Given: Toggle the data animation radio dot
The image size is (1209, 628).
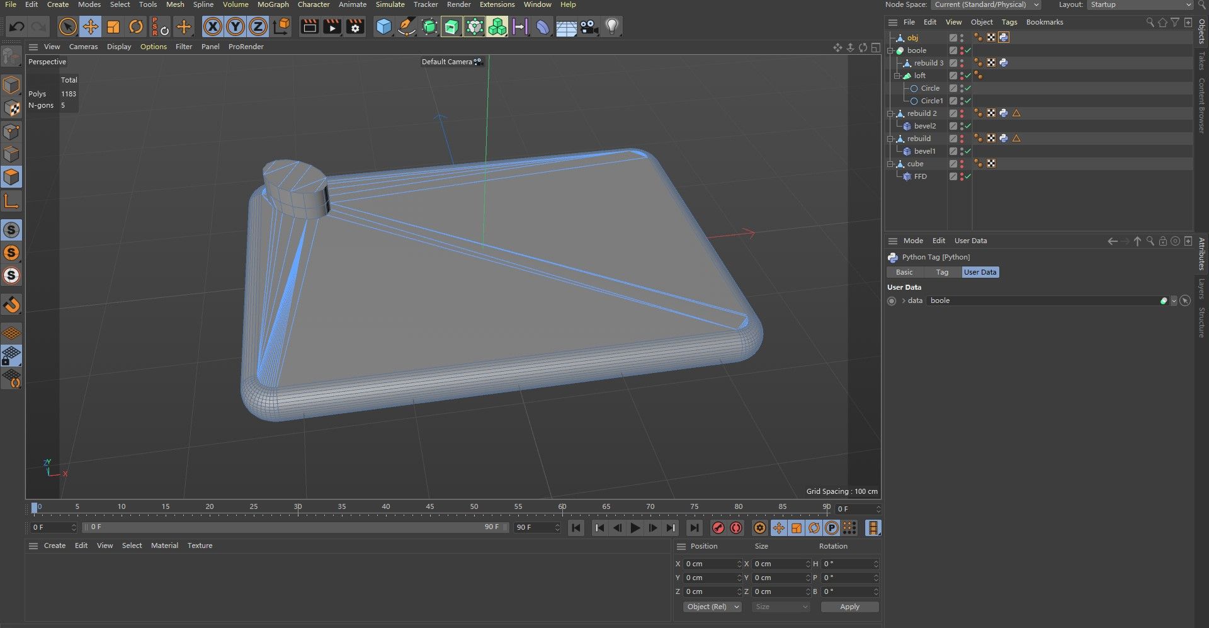Looking at the screenshot, I should 892,301.
